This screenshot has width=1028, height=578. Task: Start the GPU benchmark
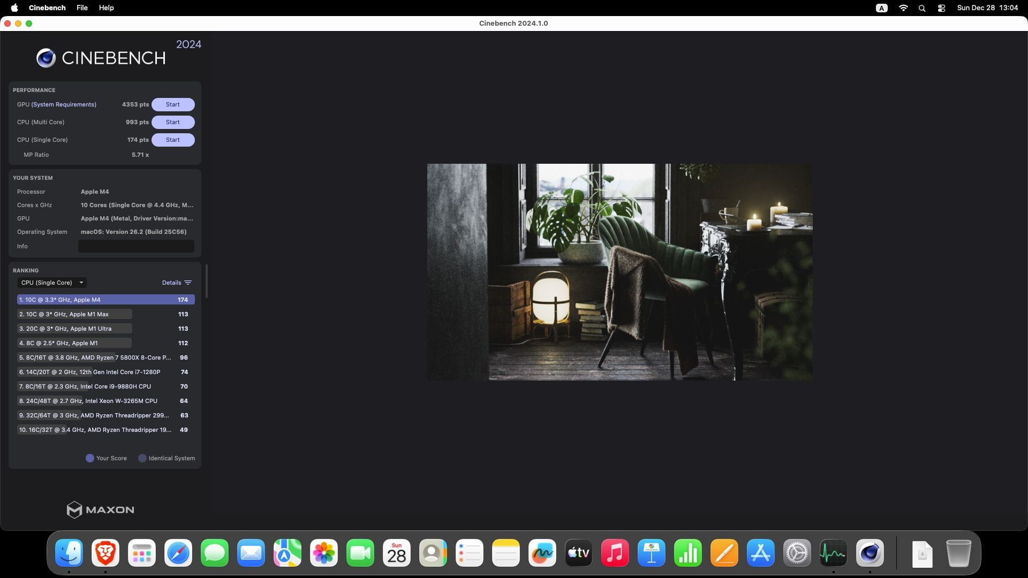point(172,104)
